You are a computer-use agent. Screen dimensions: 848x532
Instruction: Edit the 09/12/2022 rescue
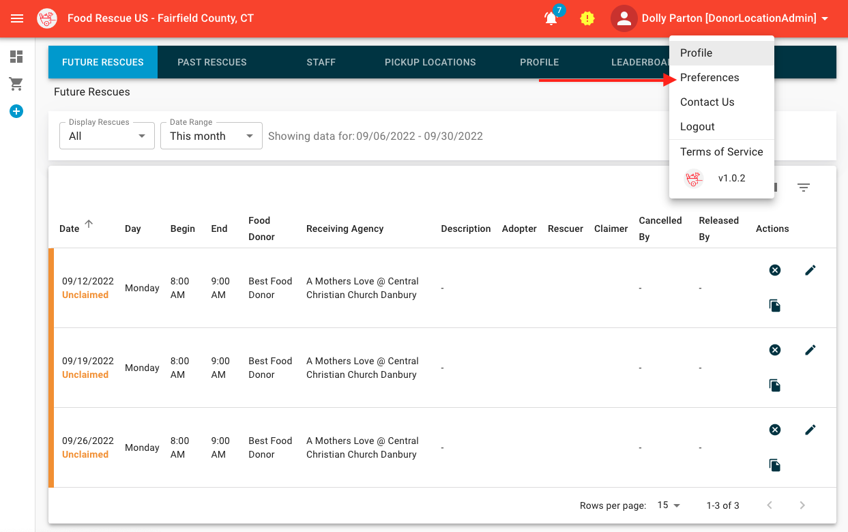[810, 270]
